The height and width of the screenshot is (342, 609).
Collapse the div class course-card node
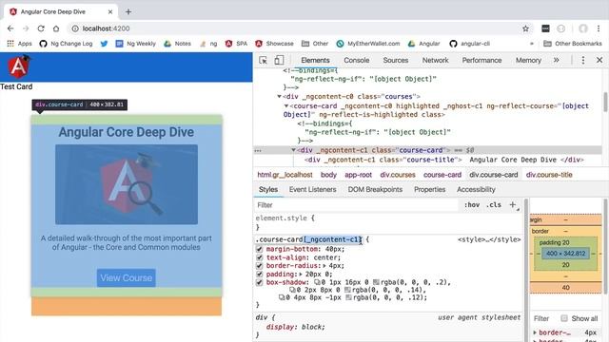point(294,150)
